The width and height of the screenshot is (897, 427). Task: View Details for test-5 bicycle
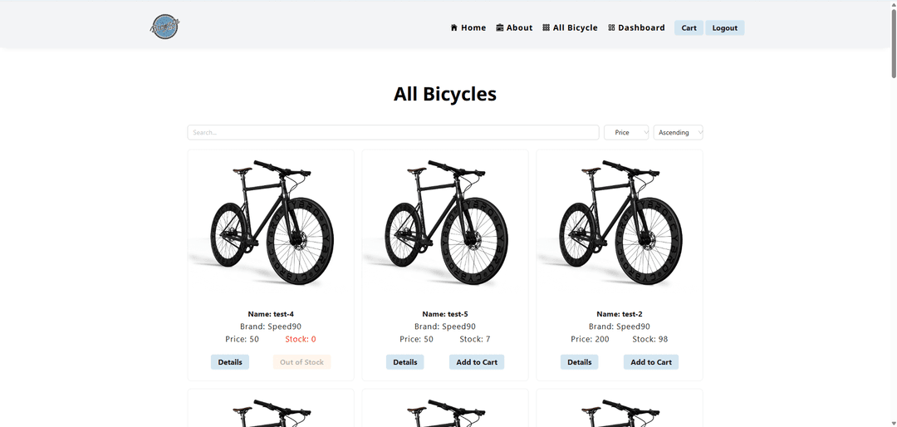pyautogui.click(x=404, y=362)
